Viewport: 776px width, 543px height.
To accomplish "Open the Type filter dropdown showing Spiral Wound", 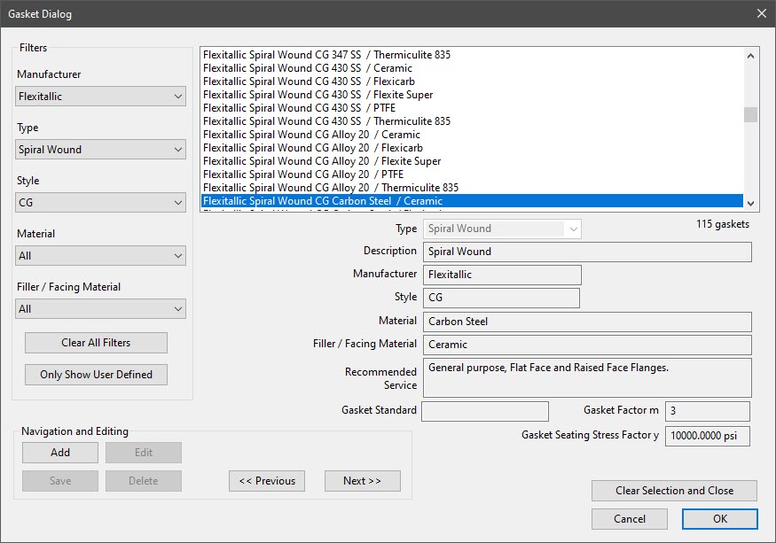I will (100, 150).
